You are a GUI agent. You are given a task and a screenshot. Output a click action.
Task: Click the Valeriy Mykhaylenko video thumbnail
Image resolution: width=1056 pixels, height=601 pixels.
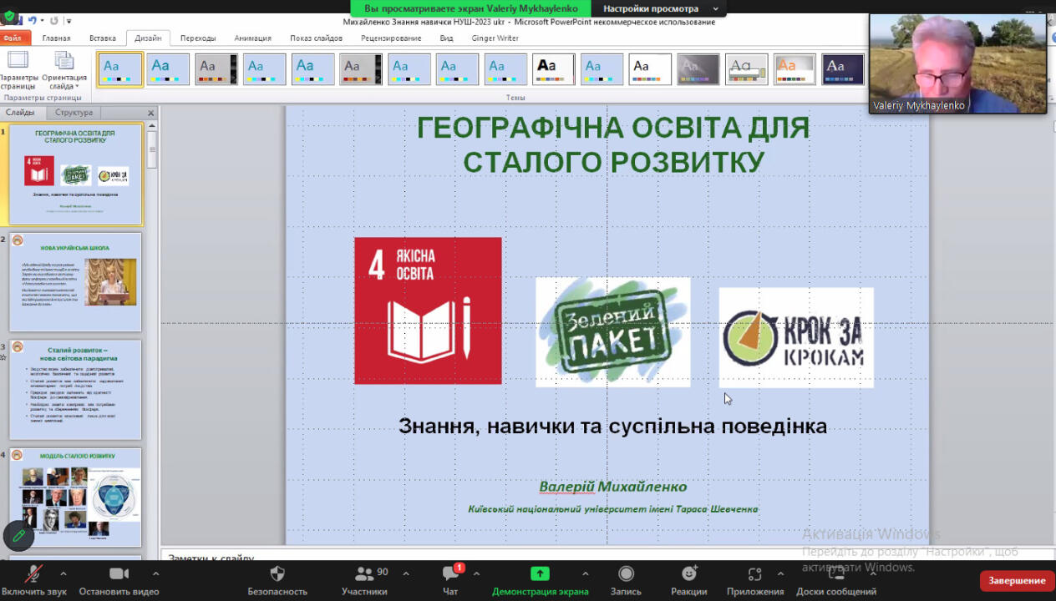957,63
